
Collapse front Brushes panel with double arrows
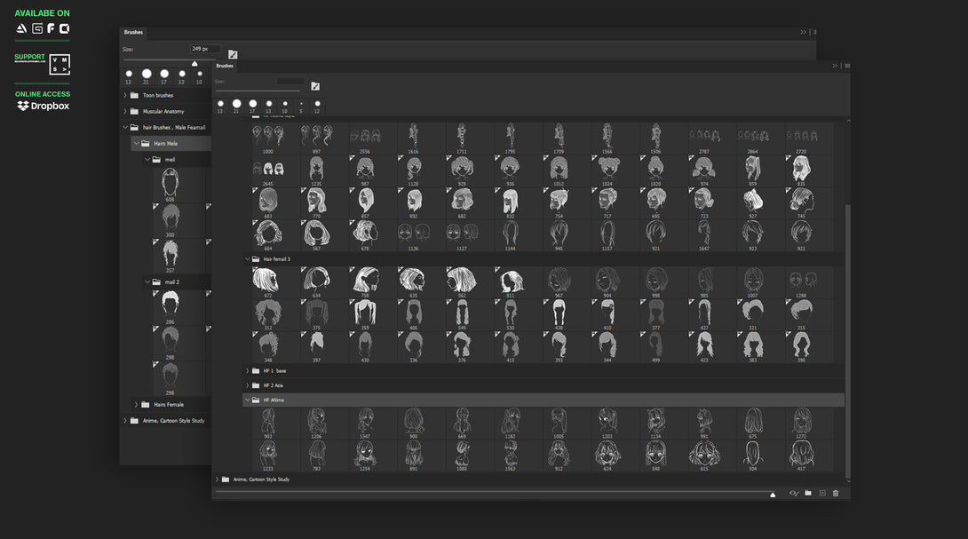coord(836,66)
